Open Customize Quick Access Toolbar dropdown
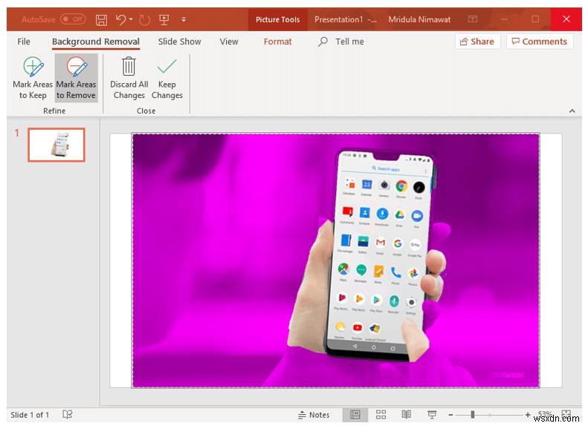The image size is (588, 426). pos(184,19)
